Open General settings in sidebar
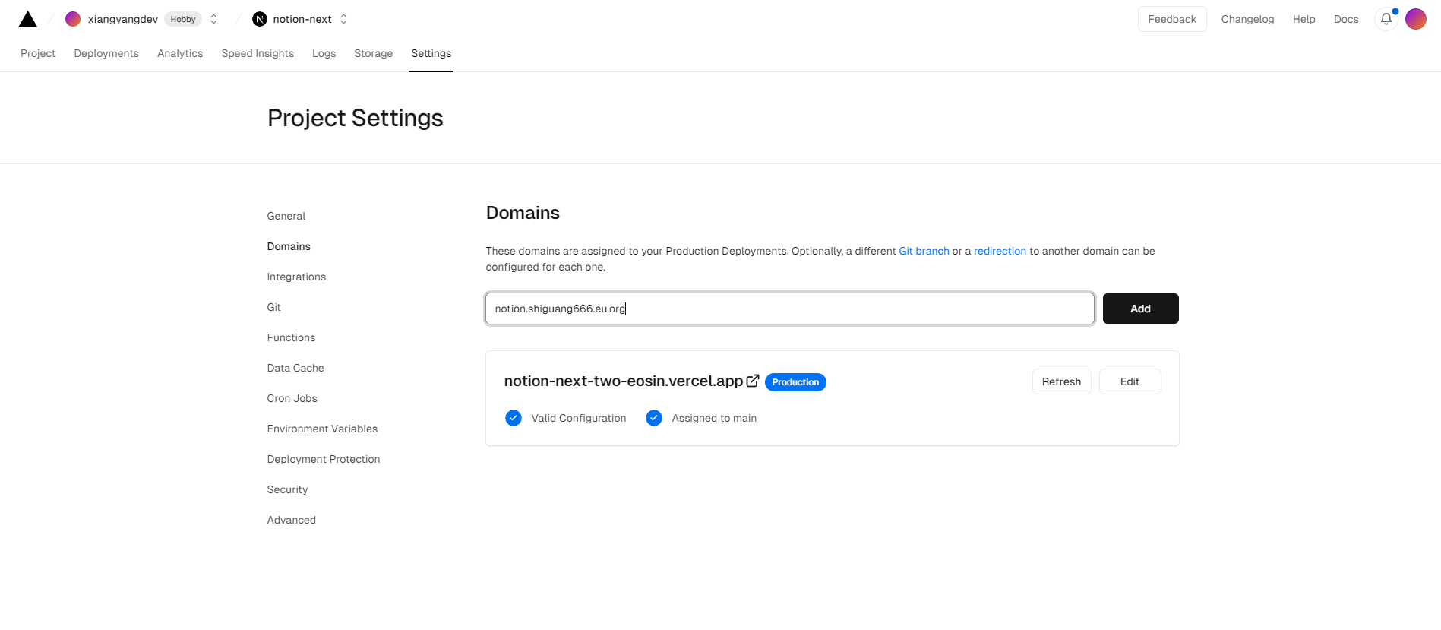This screenshot has width=1441, height=630. (286, 216)
